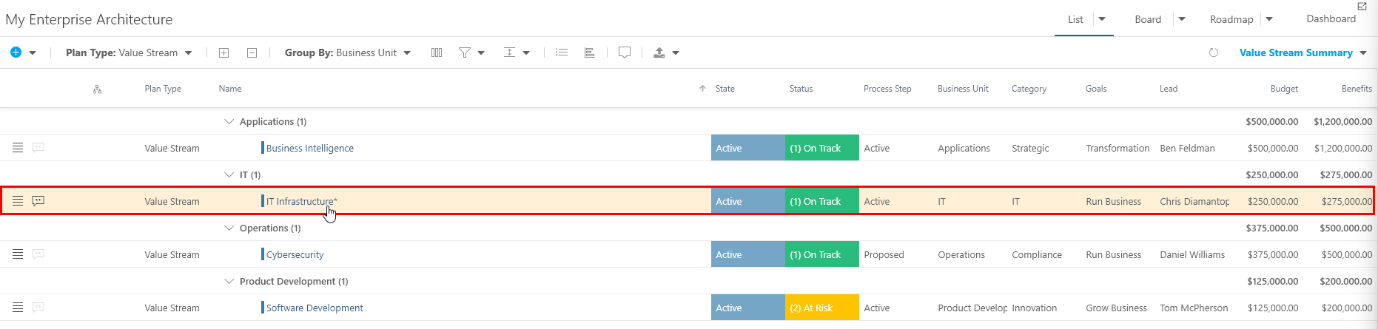1378x329 pixels.
Task: Sort by the State column header
Action: pos(725,89)
